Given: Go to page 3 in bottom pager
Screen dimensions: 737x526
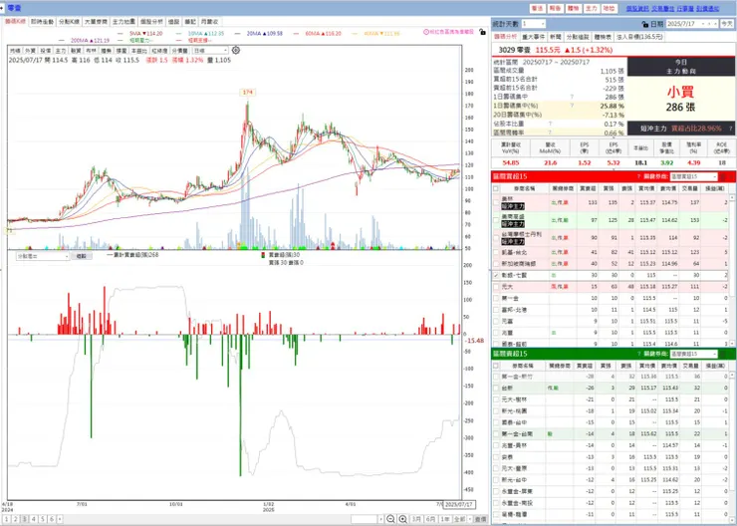Looking at the screenshot, I should point(25,519).
